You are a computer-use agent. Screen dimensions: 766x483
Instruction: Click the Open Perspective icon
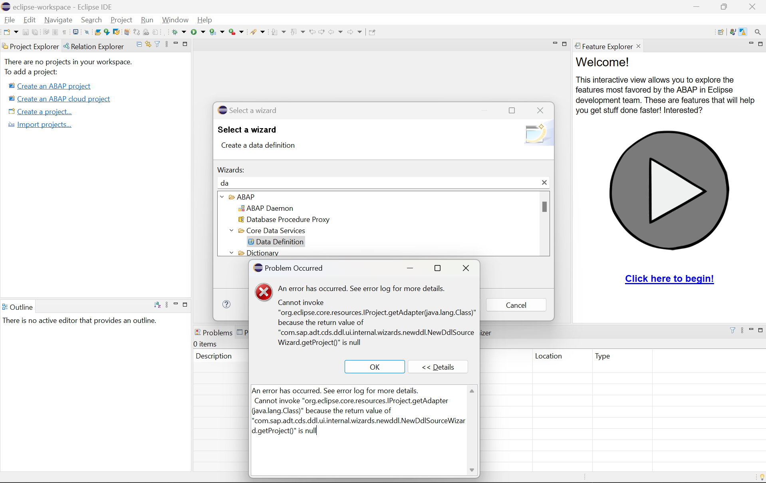[721, 32]
